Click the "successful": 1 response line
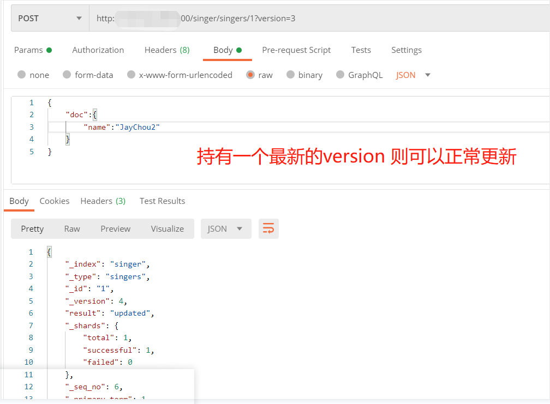Viewport: 550px width, 404px height. click(118, 350)
